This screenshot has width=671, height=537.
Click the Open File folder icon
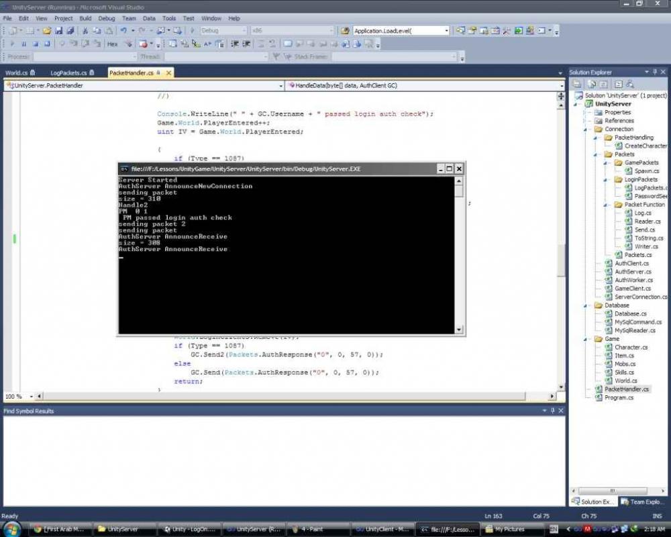[46, 31]
